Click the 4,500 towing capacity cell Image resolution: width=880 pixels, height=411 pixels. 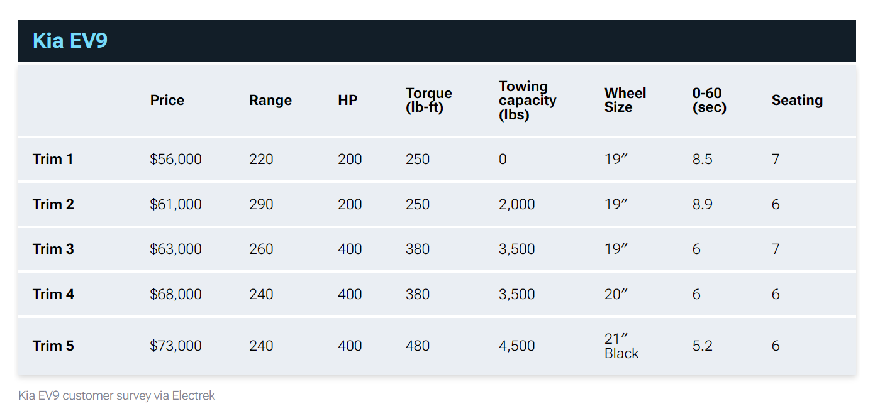coord(517,346)
